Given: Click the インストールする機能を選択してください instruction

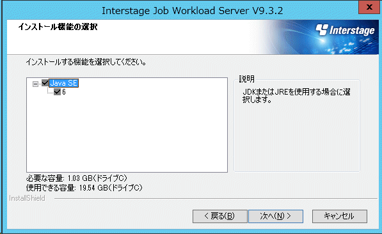Looking at the screenshot, I should tap(86, 62).
